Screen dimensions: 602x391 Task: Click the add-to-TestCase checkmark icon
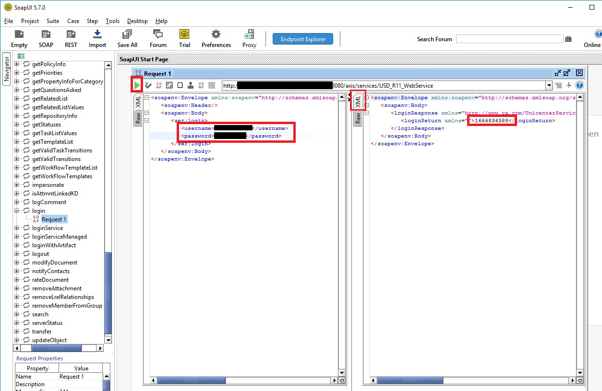pos(148,85)
